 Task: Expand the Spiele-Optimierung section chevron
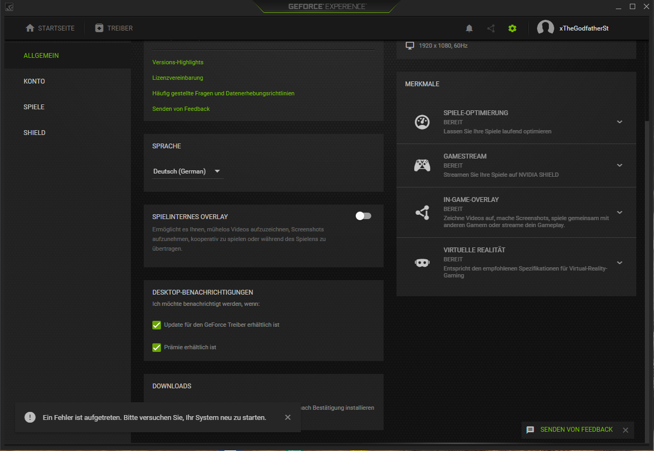pyautogui.click(x=620, y=122)
